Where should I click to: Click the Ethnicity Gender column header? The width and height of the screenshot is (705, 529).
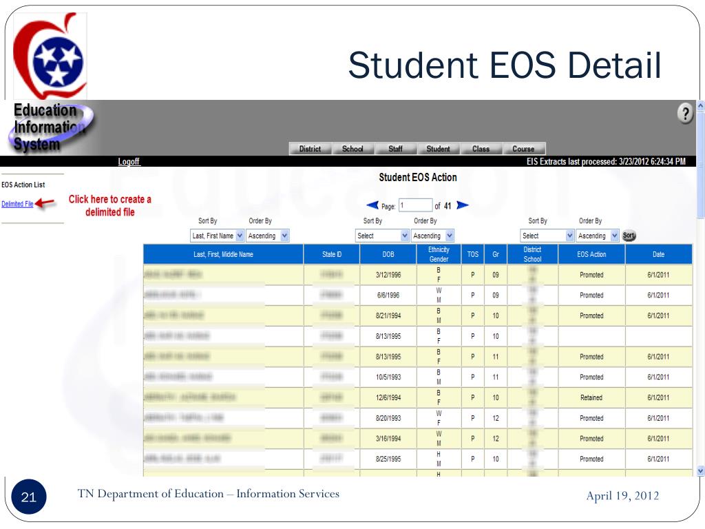tap(439, 254)
